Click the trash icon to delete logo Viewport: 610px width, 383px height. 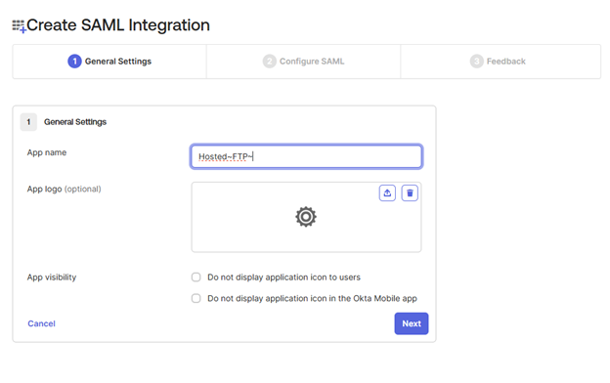(410, 192)
